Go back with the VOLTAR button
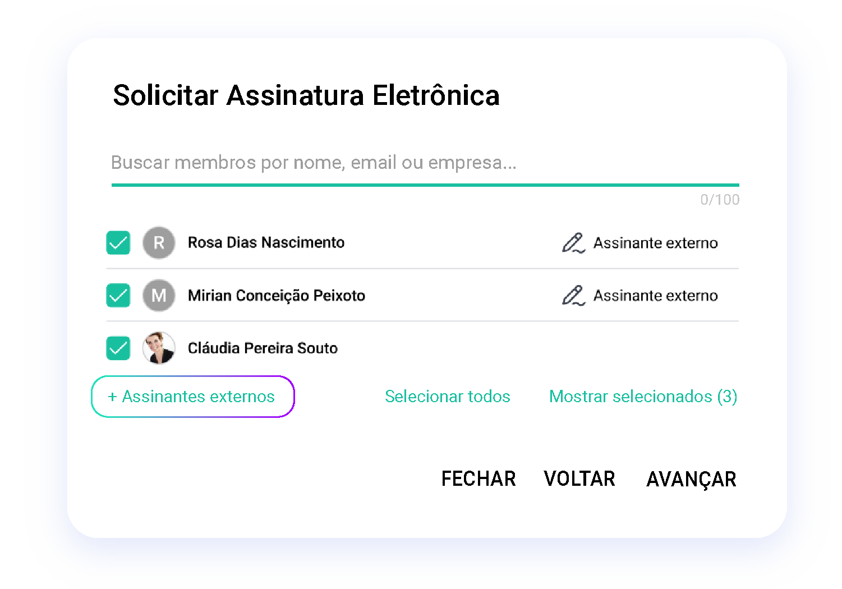 click(579, 479)
